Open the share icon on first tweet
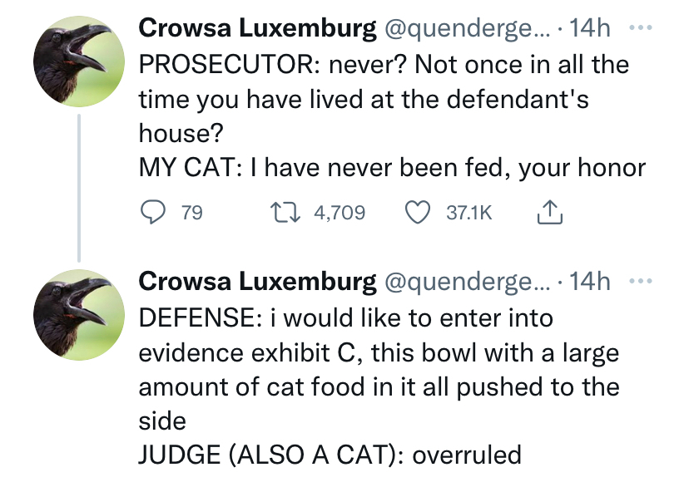 click(x=549, y=214)
